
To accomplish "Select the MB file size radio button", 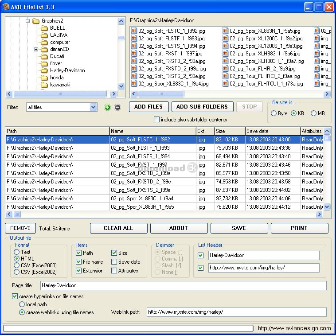I will click(313, 113).
